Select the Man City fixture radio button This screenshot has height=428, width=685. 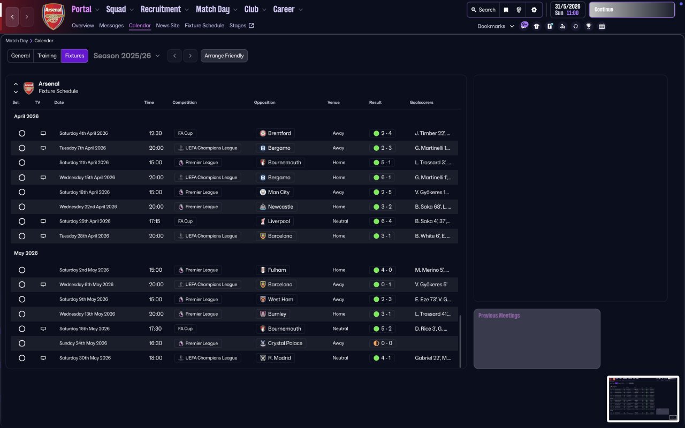point(22,192)
